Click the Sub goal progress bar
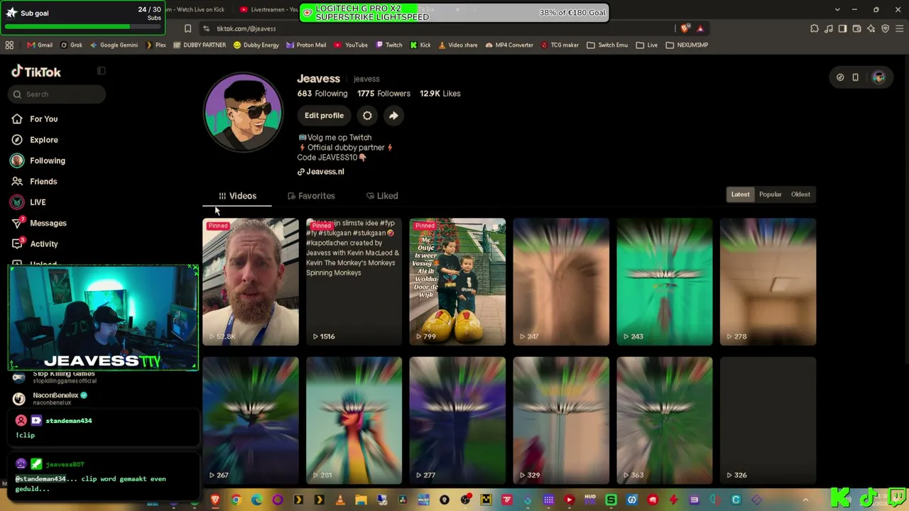Screen dimensions: 909x511 pos(83,27)
